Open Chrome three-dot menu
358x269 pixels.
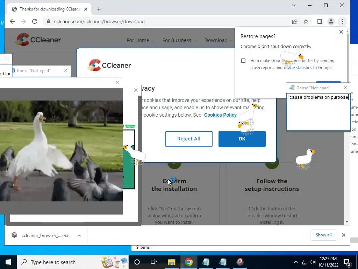342,21
